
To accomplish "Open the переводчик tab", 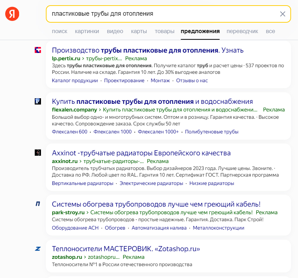I will 242,31.
